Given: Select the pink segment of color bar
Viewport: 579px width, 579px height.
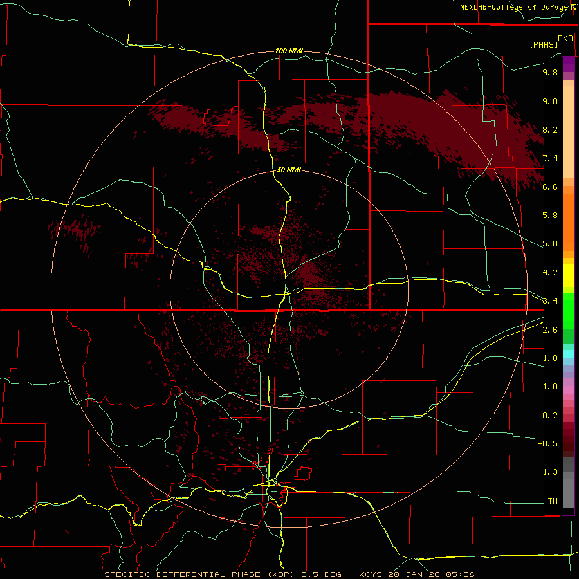Looking at the screenshot, I should point(568,390).
